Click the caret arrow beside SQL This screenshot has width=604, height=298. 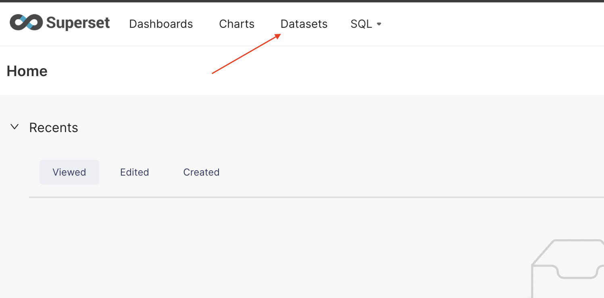[x=379, y=24]
